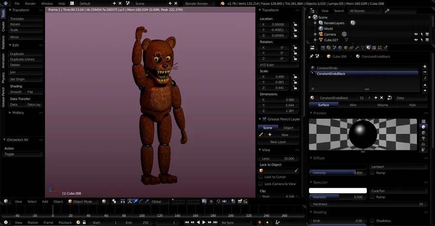Enable Lock Camera to View checkbox

point(261,184)
